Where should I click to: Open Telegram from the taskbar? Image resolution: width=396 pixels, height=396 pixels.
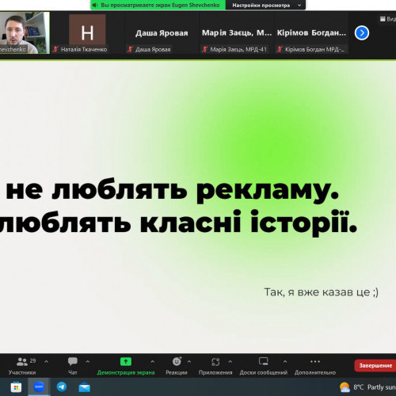point(62,387)
